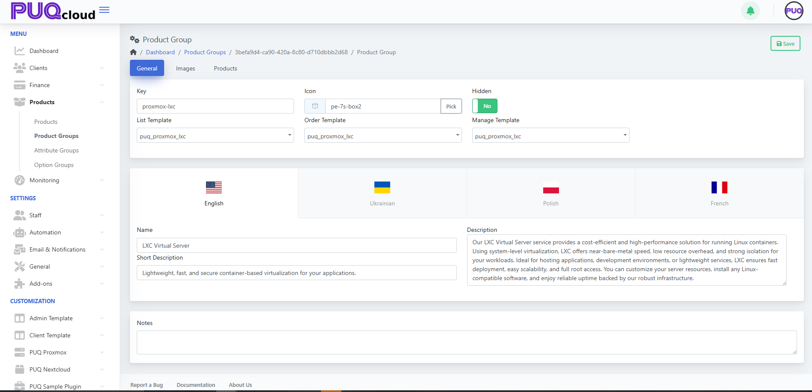Viewport: 812px width, 392px height.
Task: Collapse the Products menu chevron
Action: pos(102,102)
